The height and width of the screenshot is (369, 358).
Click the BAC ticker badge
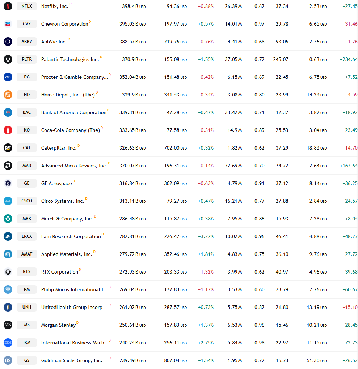pyautogui.click(x=27, y=112)
